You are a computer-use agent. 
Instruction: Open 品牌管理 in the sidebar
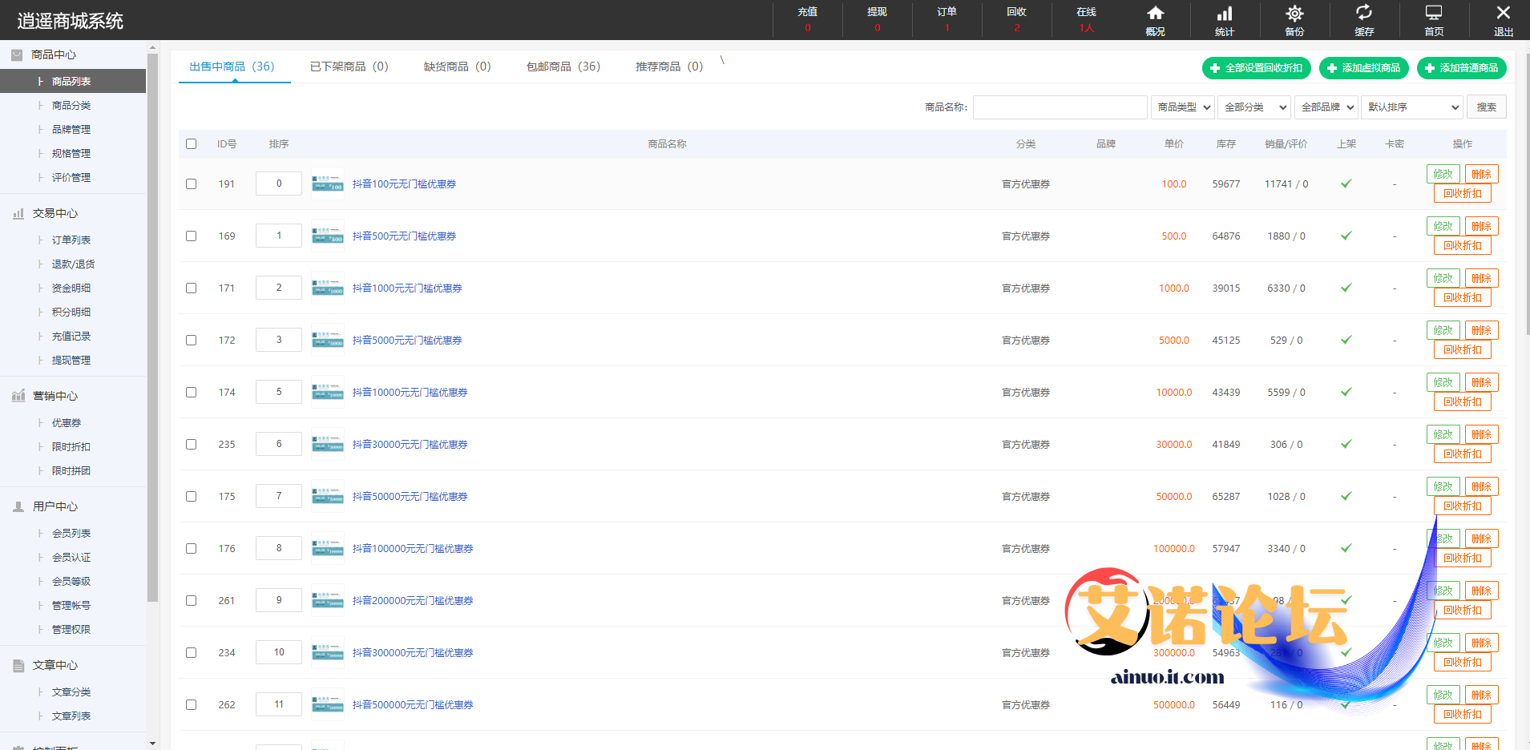(71, 130)
